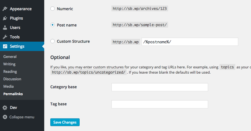Screen dimensions: 251x131
Task: Click the Plugins plug icon
Action: coord(5,18)
